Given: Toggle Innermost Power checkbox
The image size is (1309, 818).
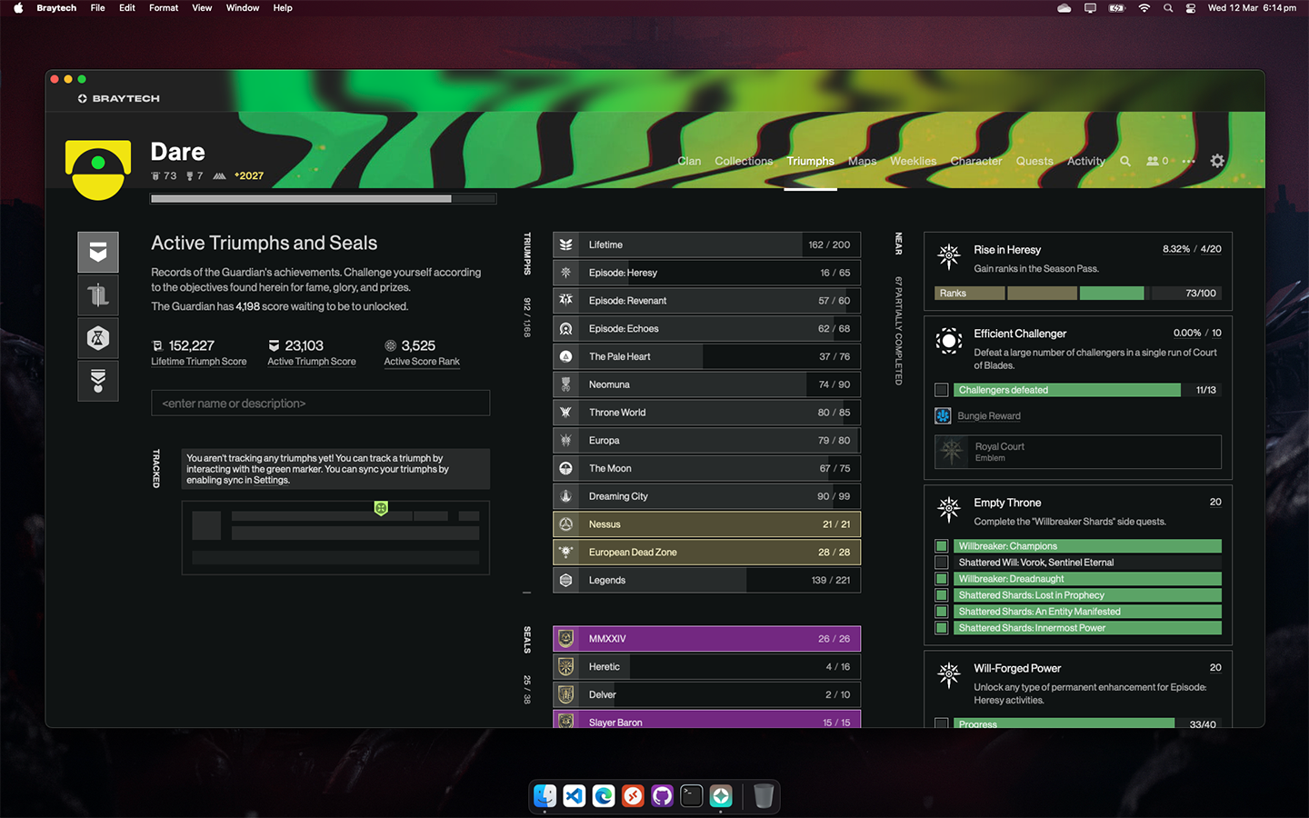Looking at the screenshot, I should coord(942,628).
